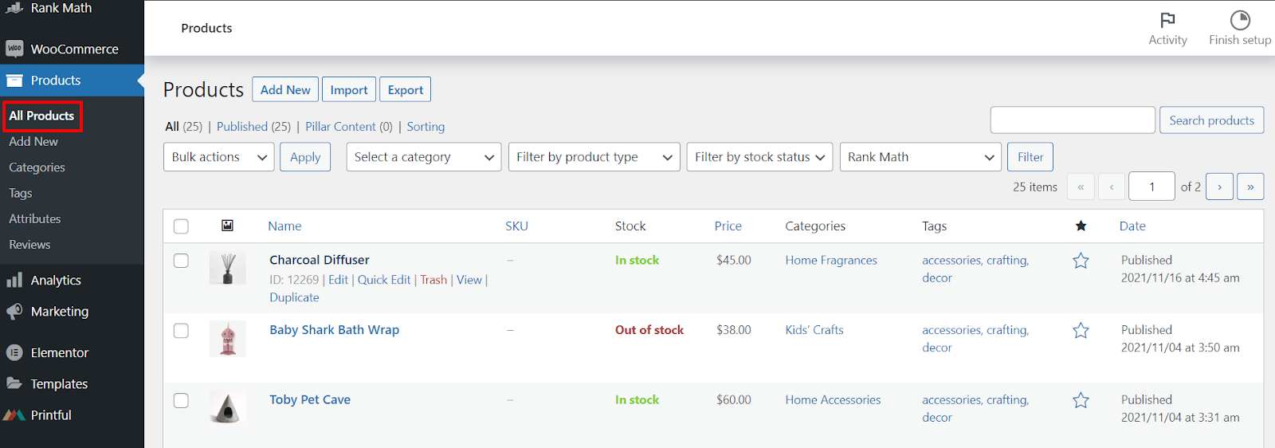Screen dimensions: 1275x448
Task: Open Attributes in the Products submenu
Action: point(34,218)
